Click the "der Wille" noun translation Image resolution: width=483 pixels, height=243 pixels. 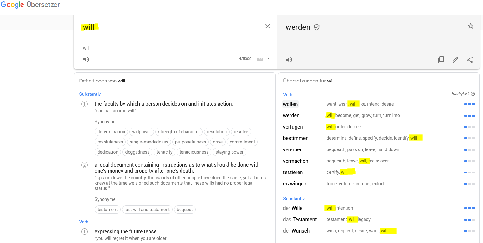(293, 208)
